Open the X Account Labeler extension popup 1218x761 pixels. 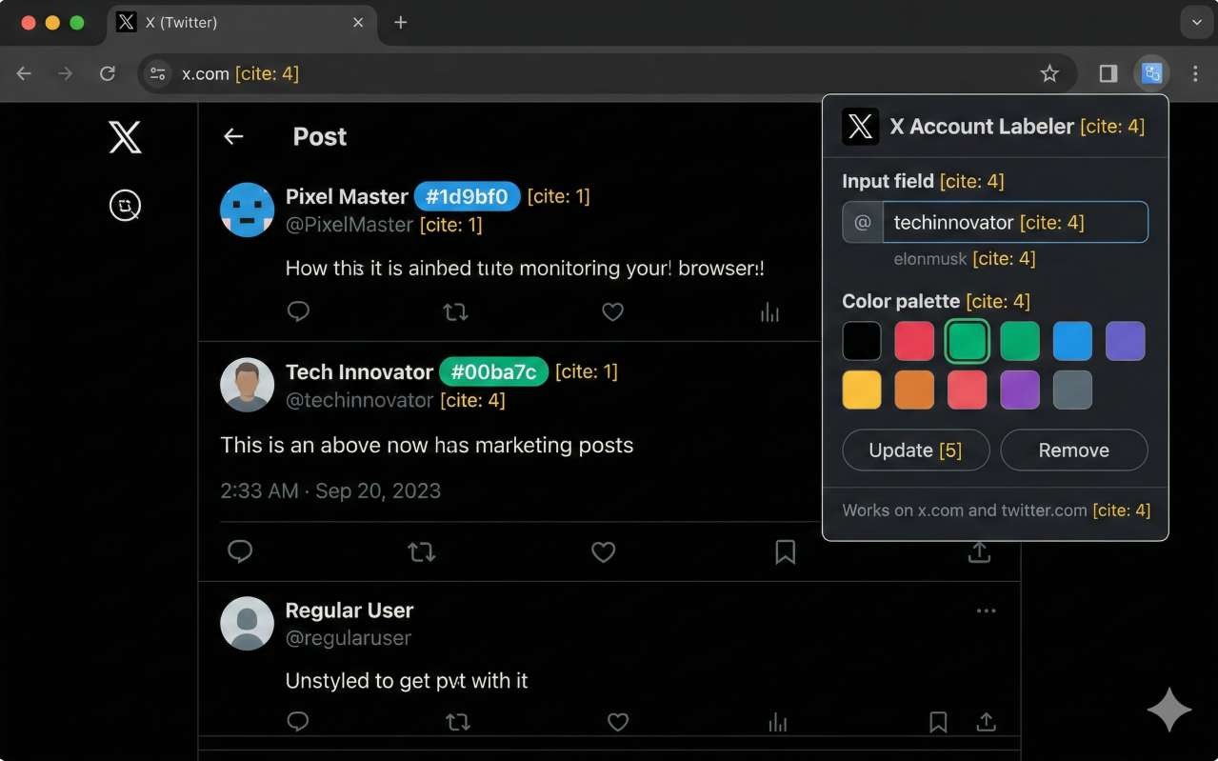(1152, 72)
